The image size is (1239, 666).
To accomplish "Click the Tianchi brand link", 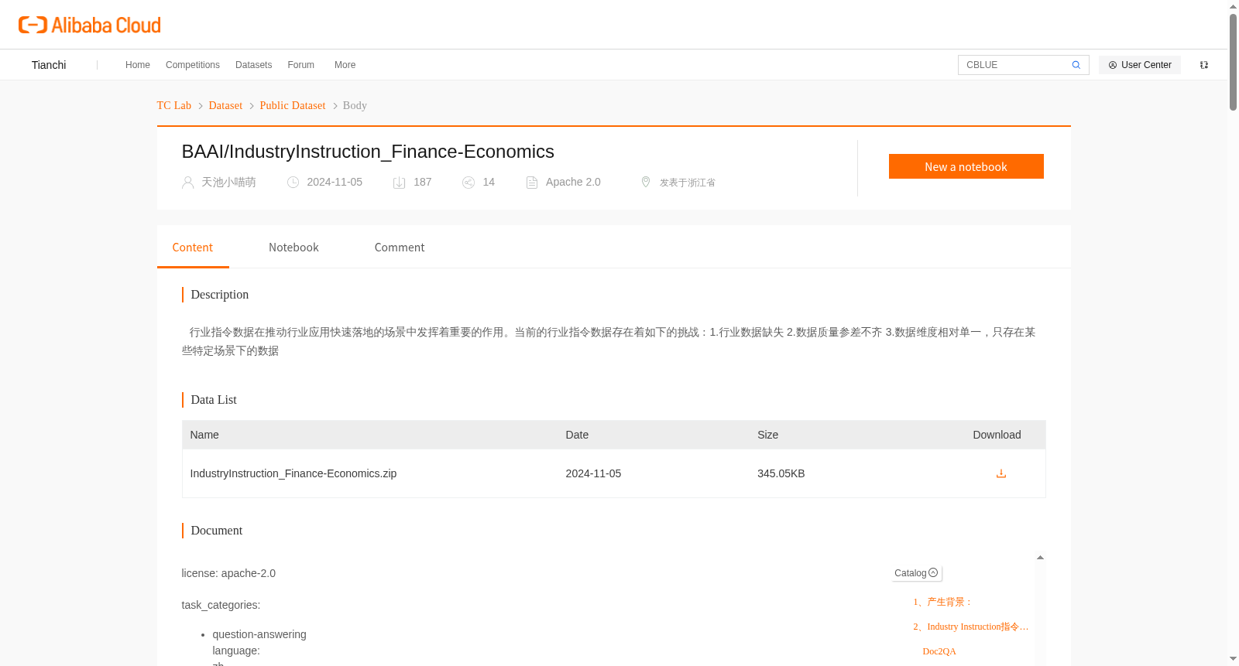I will click(x=49, y=65).
